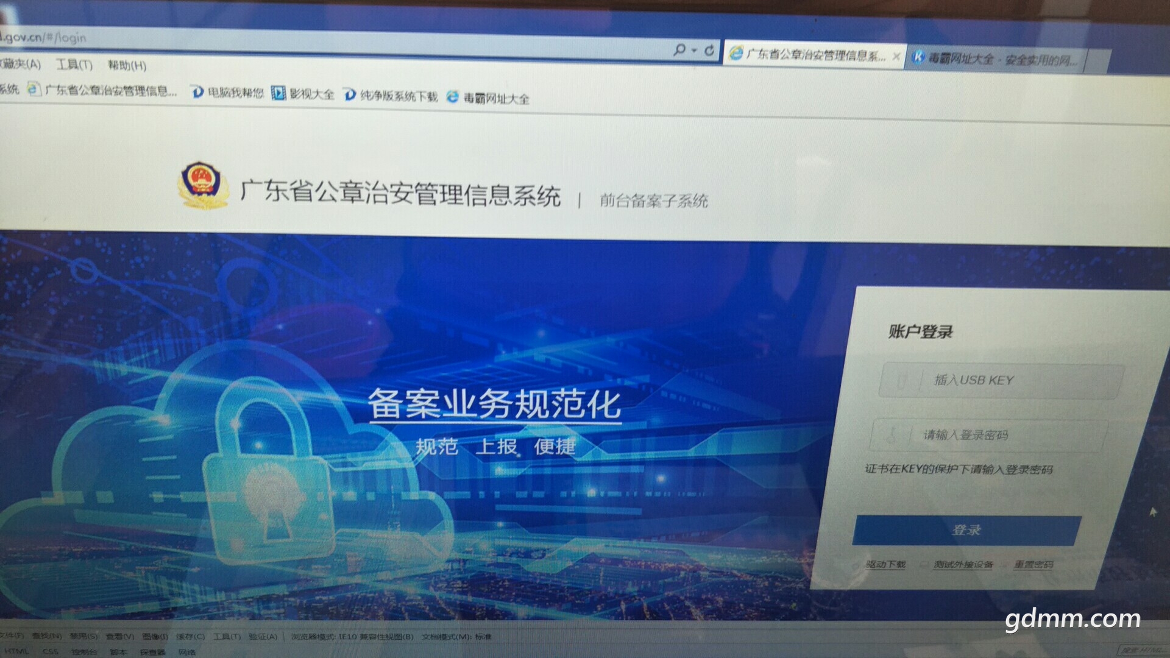Close the 广东省公章治安管理信息系统 tab
The width and height of the screenshot is (1170, 658).
(x=896, y=57)
